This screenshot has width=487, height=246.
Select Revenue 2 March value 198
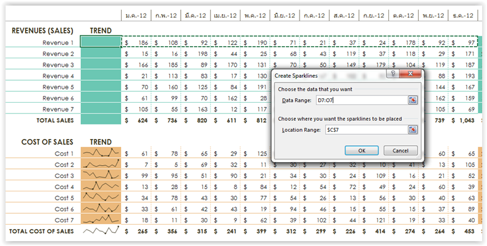(x=203, y=53)
